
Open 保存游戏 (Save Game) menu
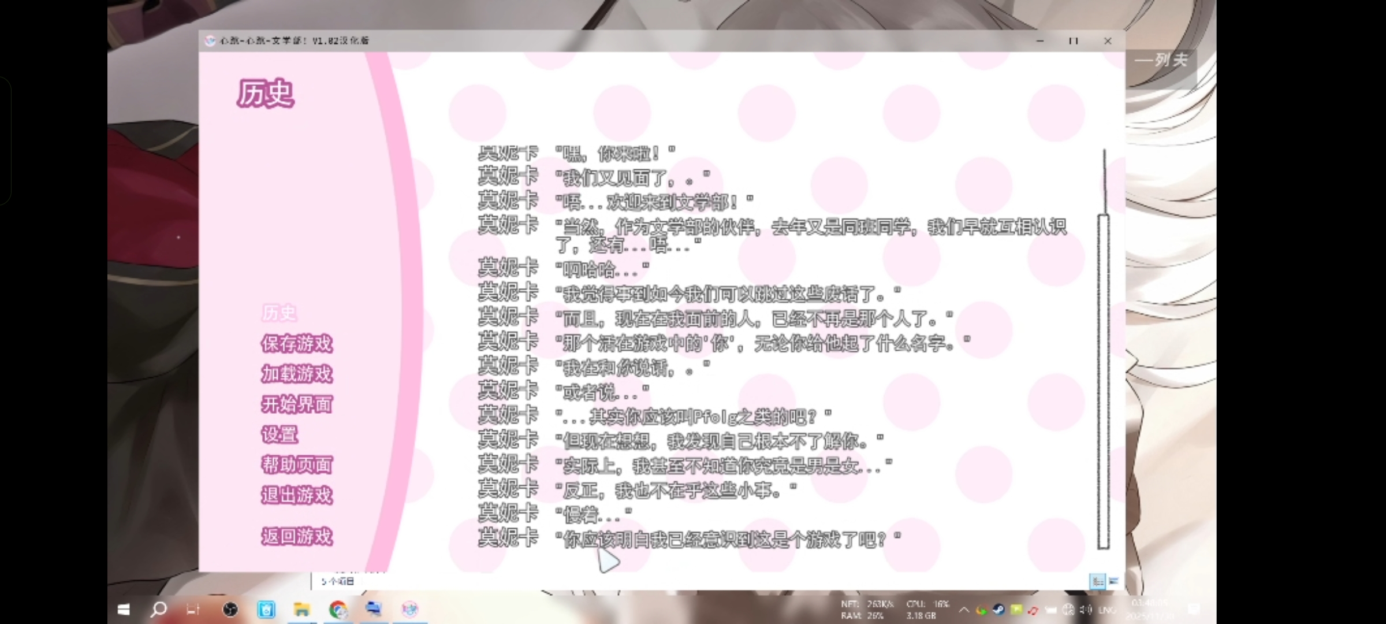(297, 344)
